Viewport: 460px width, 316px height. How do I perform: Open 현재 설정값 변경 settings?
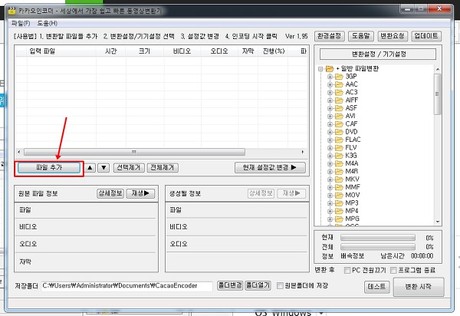[270, 167]
